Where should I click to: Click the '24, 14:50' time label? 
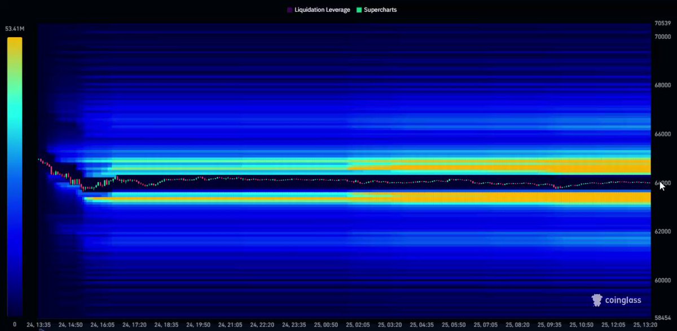71,325
